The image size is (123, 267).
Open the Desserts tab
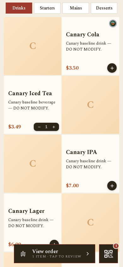[x=104, y=8]
